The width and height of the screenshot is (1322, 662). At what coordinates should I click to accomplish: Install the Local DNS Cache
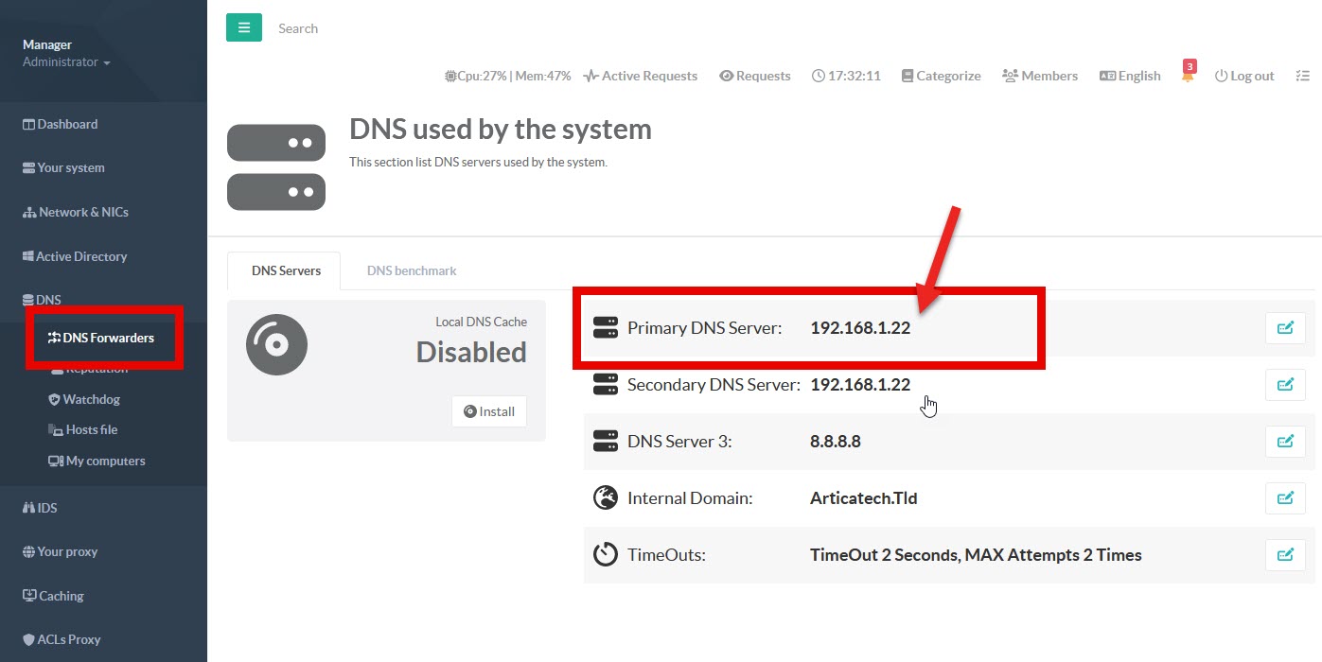489,411
